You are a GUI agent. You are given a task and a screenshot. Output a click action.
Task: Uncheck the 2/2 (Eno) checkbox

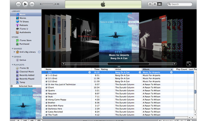coord(46,82)
